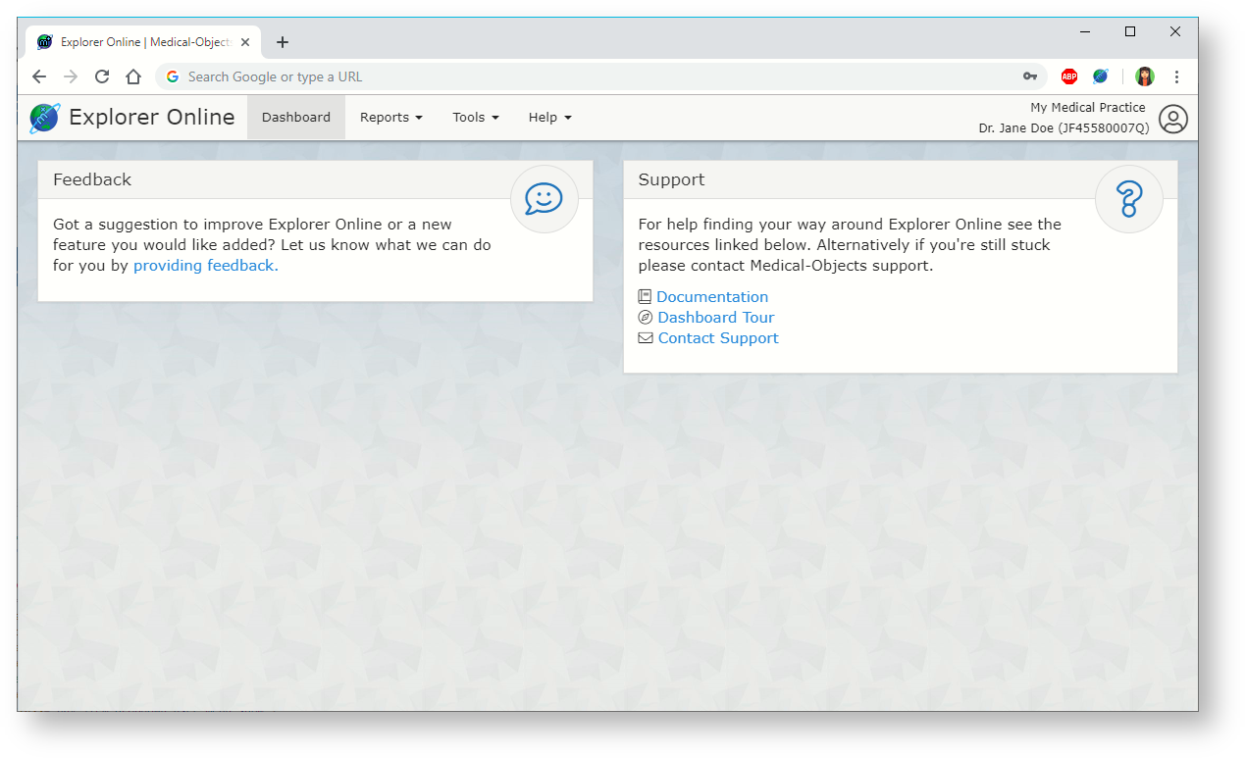The height and width of the screenshot is (759, 1246).
Task: Open the user account profile icon
Action: (1172, 119)
